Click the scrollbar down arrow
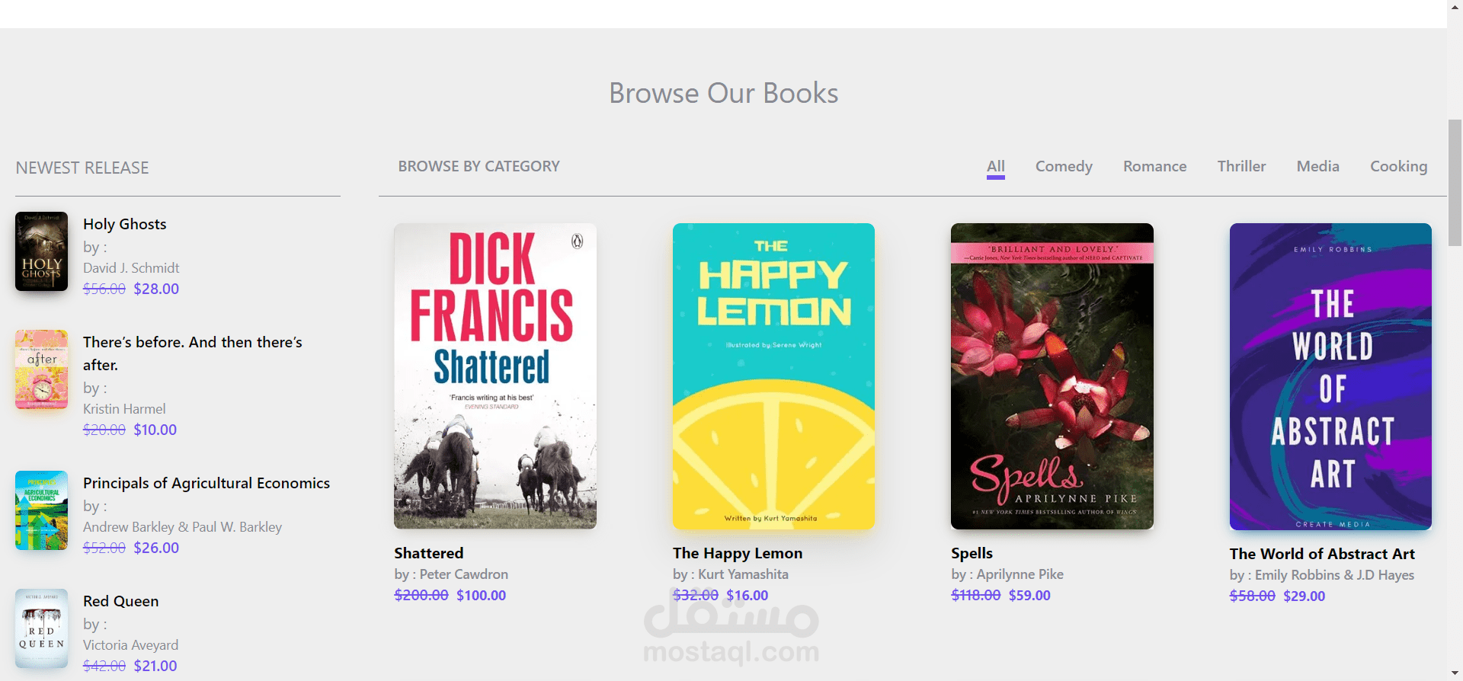The image size is (1463, 681). point(1455,673)
